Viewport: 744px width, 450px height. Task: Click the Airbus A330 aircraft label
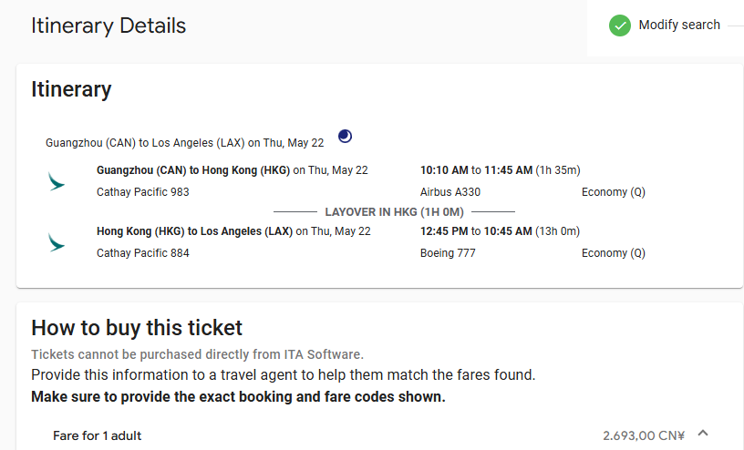tap(449, 192)
